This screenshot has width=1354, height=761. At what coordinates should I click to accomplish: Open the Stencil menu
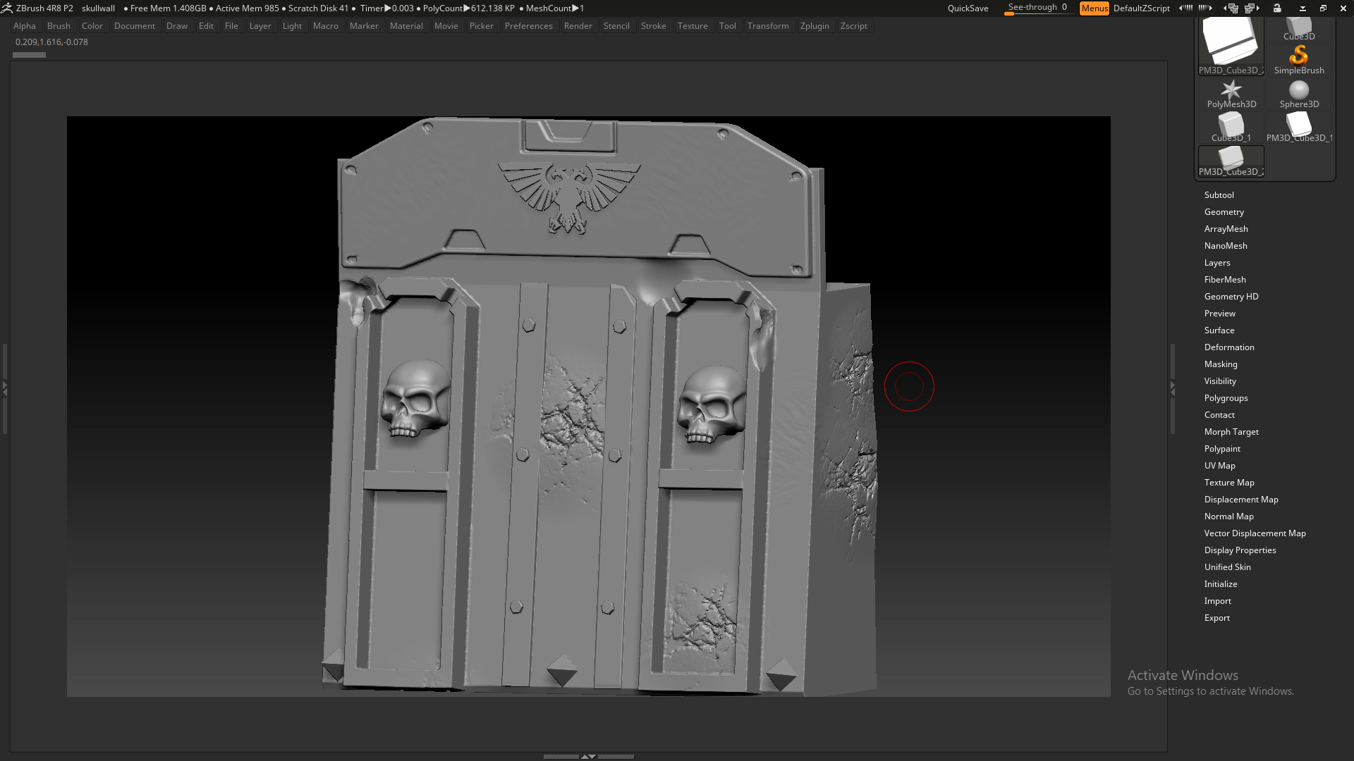616,26
